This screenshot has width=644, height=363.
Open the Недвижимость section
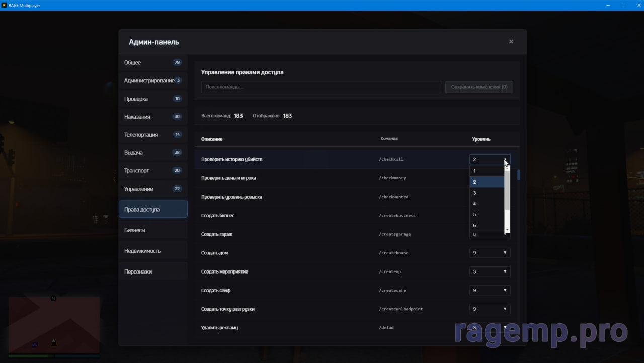coord(153,251)
